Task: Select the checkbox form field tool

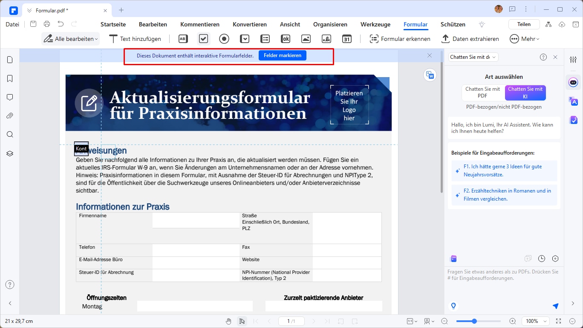Action: coord(204,39)
